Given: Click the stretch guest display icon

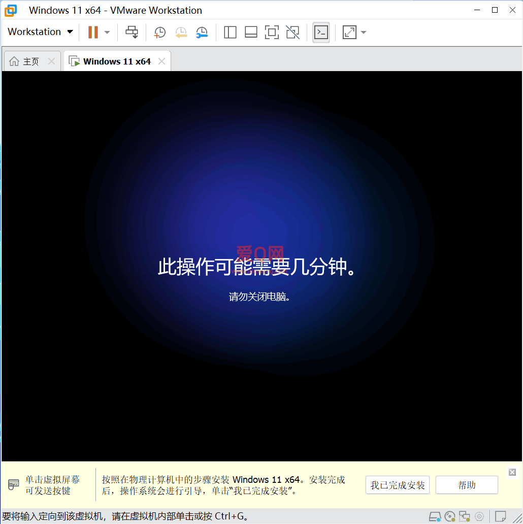Looking at the screenshot, I should point(349,32).
